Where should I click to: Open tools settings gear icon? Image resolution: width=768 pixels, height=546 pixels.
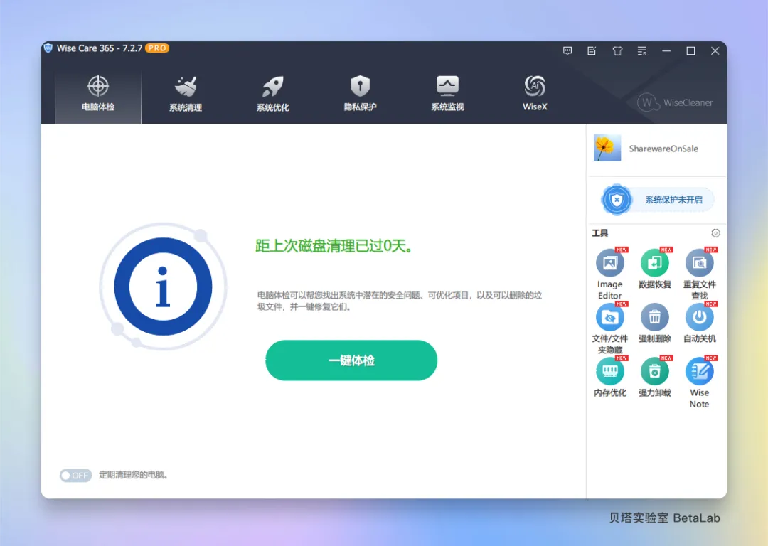[x=715, y=233]
